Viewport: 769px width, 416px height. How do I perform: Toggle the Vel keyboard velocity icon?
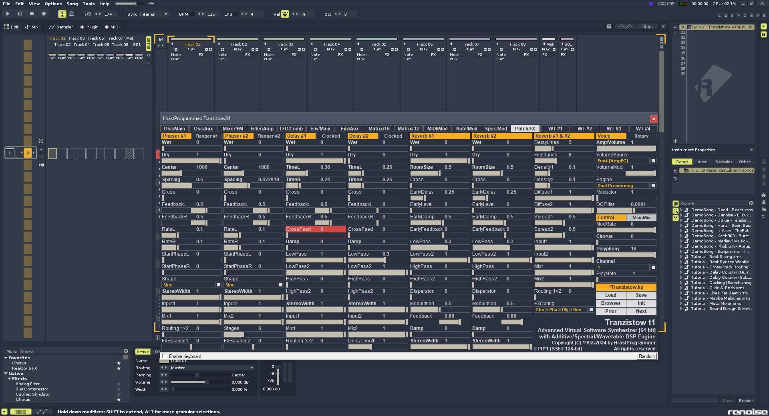tap(285, 14)
